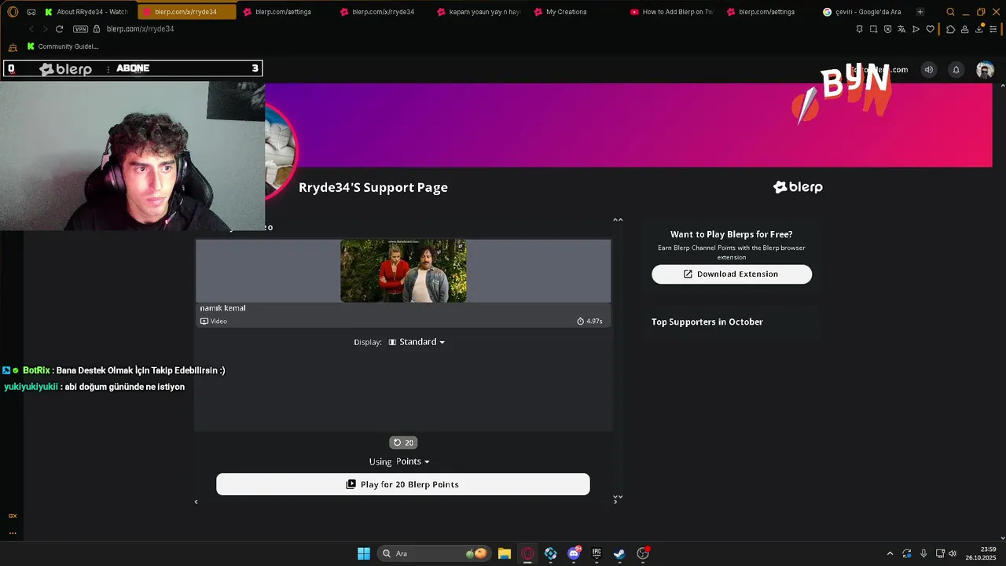Click the Blerp logo in the overlay bar

click(x=65, y=69)
